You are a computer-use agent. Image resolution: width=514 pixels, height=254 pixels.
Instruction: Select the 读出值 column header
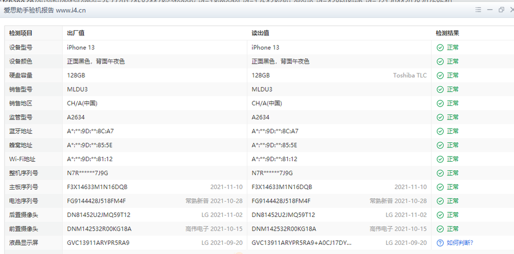[x=260, y=34]
